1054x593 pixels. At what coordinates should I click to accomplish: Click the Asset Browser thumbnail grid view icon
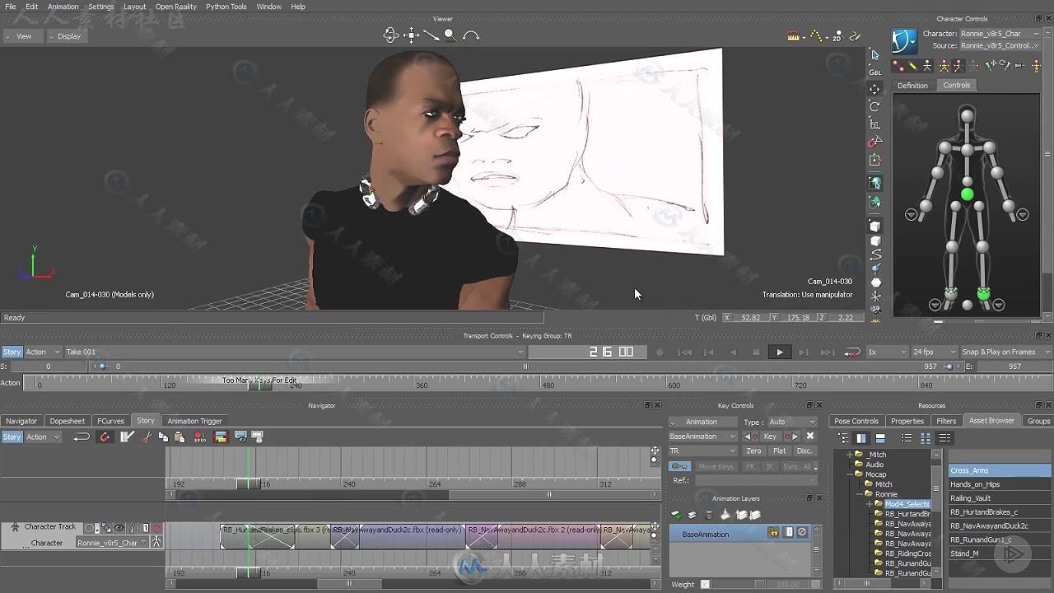click(x=926, y=438)
